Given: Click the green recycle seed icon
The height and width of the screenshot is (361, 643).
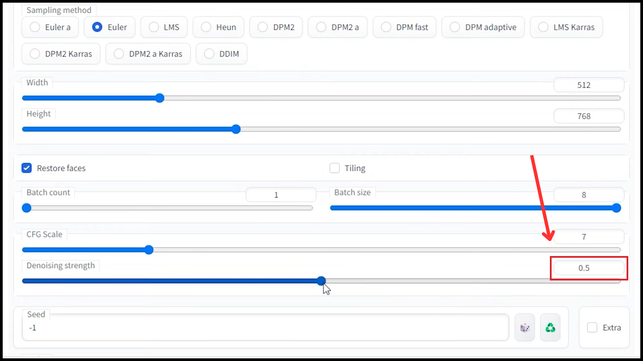Looking at the screenshot, I should coord(550,328).
